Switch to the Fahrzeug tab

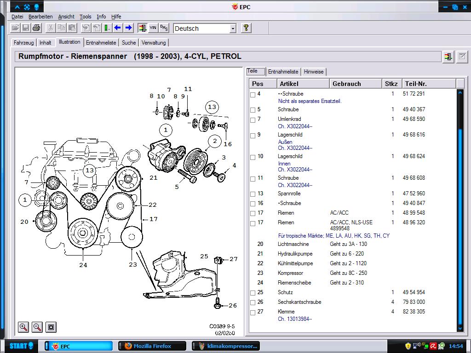[x=24, y=43]
